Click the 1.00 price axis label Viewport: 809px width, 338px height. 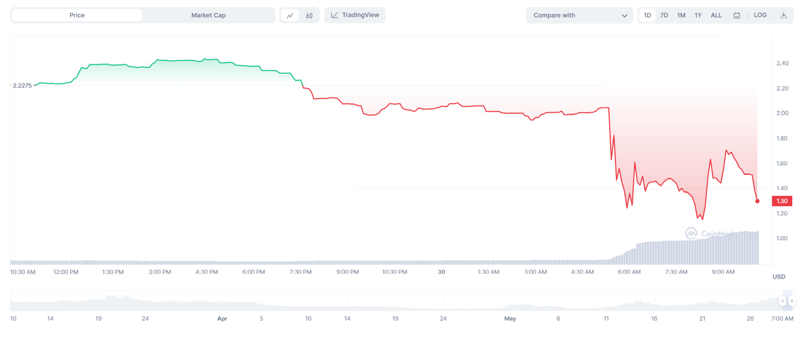pyautogui.click(x=782, y=238)
